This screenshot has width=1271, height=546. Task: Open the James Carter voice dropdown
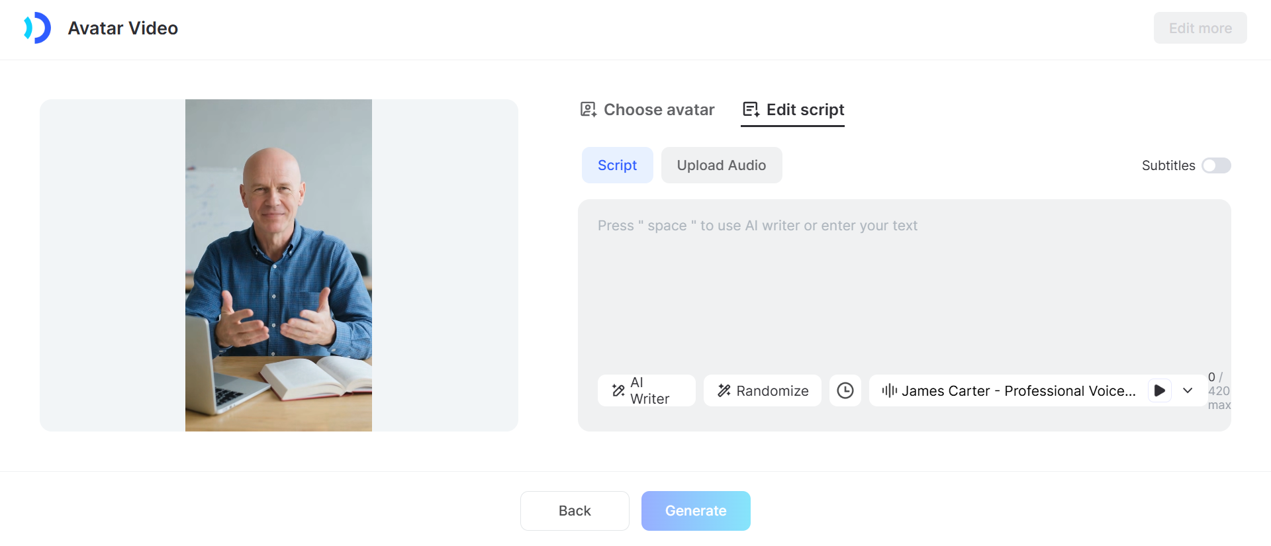[1018, 391]
